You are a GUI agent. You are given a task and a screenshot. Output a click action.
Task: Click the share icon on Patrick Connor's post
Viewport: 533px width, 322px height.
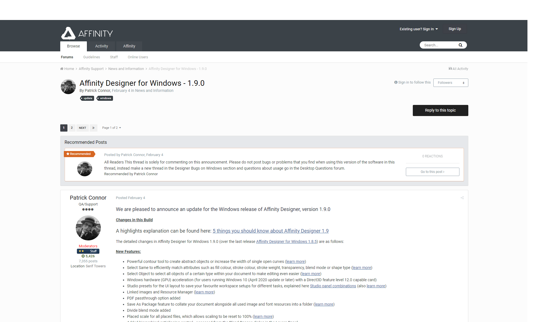[462, 198]
